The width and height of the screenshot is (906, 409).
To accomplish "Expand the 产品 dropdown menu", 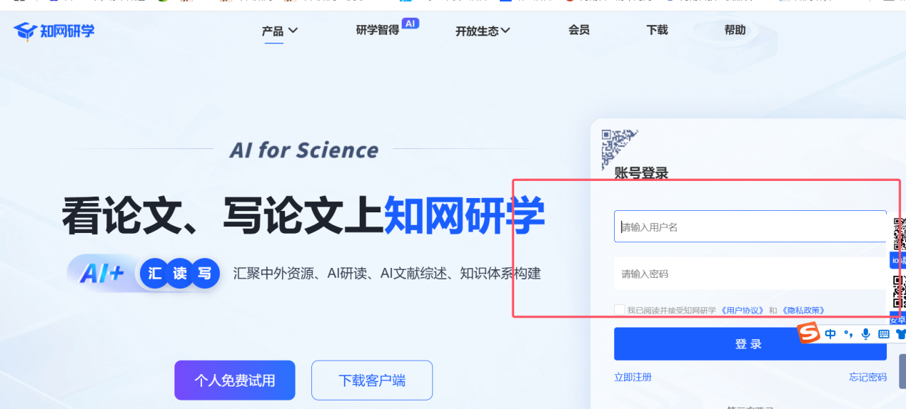I will click(280, 31).
